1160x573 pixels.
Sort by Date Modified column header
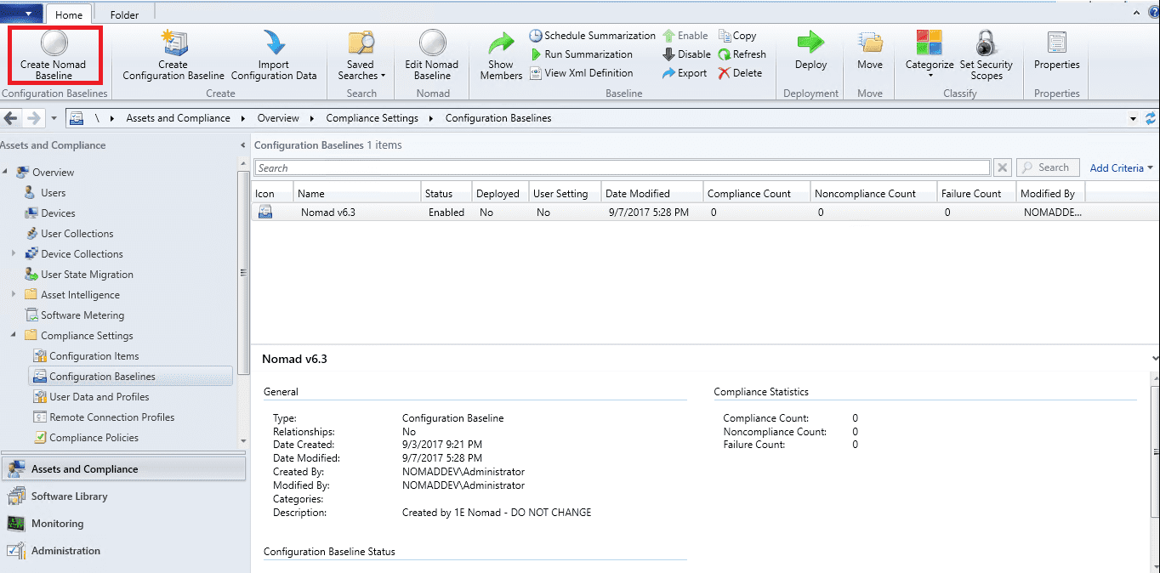point(652,193)
